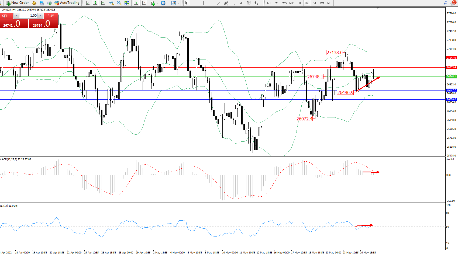Viewport: 458px width, 254px height.
Task: Click the Zoom In magnifier icon
Action: pos(111,3)
